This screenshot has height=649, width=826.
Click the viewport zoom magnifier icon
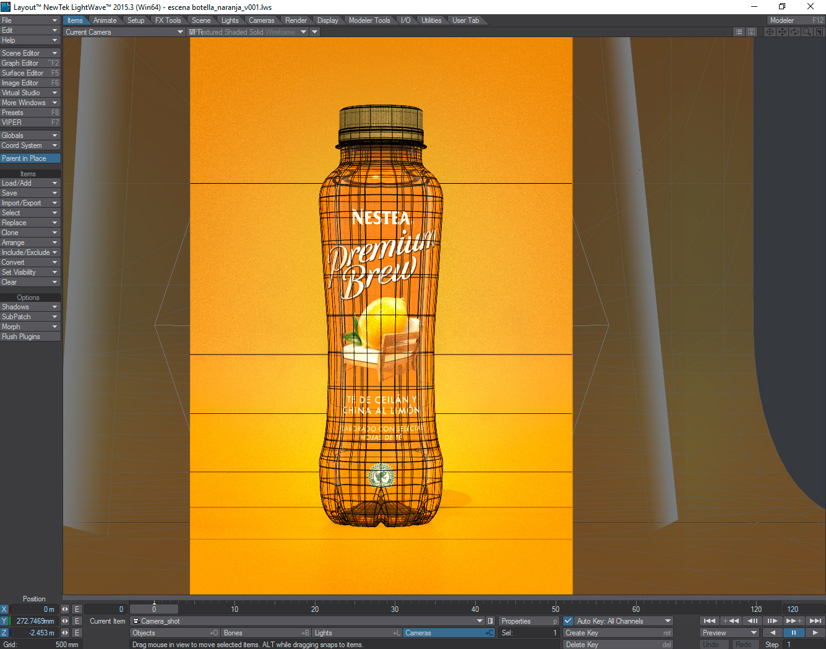pyautogui.click(x=807, y=32)
